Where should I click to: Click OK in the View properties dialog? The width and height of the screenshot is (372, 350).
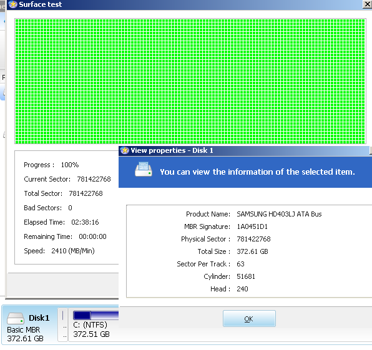coord(249,318)
